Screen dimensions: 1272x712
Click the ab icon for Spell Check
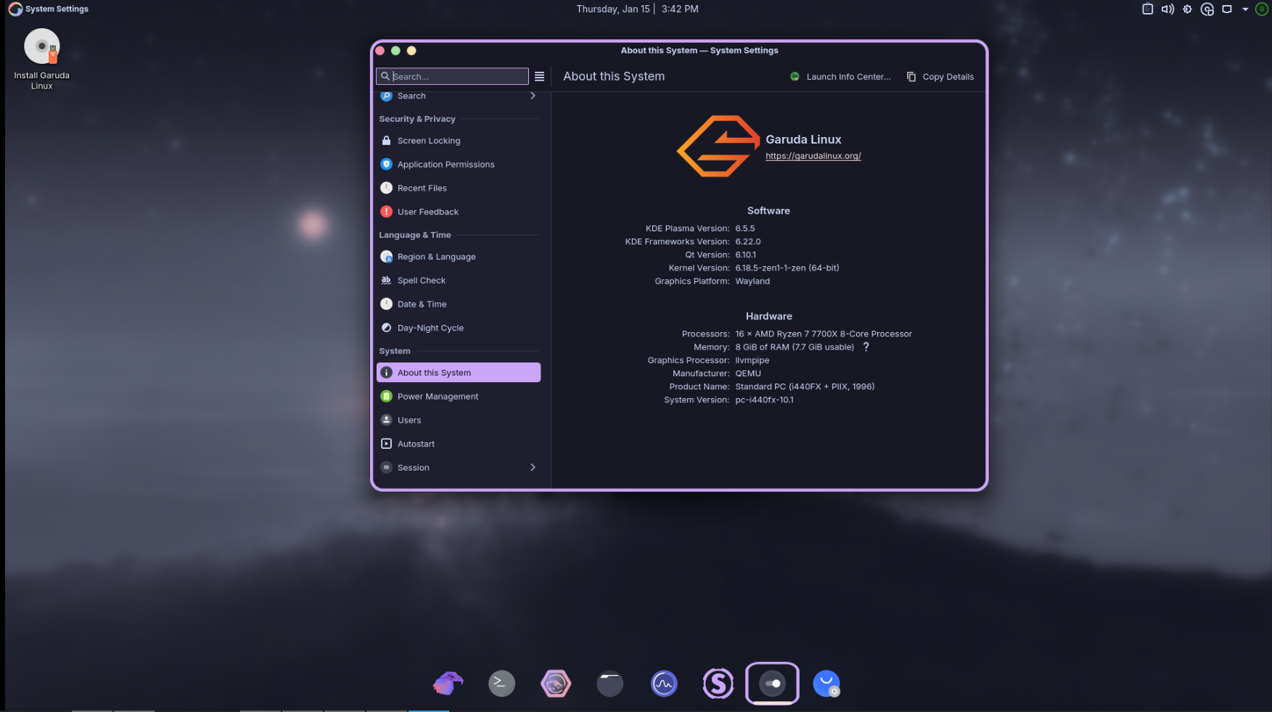tap(386, 281)
